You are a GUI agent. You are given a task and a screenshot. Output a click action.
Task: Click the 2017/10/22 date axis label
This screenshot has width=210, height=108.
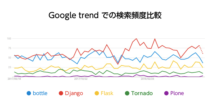click(81, 79)
